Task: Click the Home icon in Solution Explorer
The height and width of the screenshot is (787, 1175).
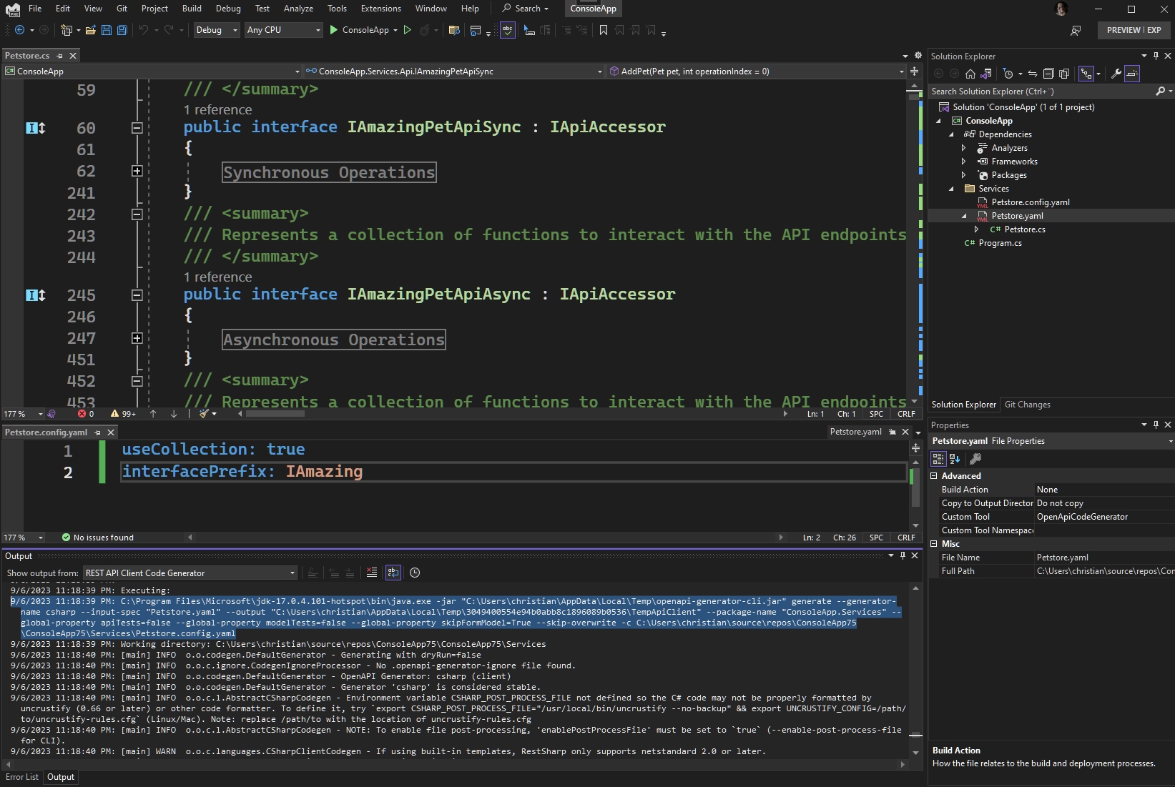Action: coord(970,72)
